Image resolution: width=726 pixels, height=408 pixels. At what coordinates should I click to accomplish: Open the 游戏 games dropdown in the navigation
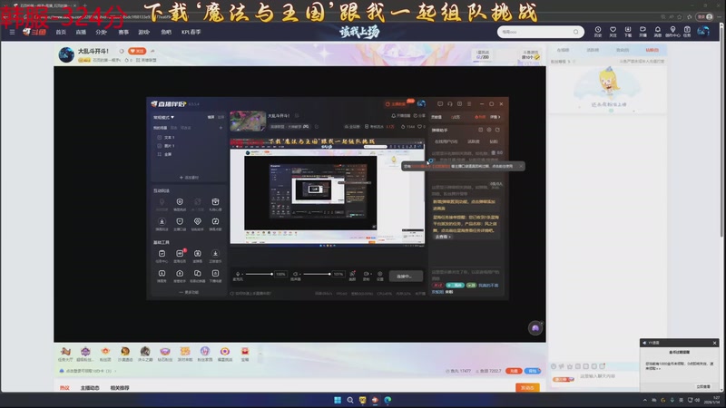(x=144, y=32)
